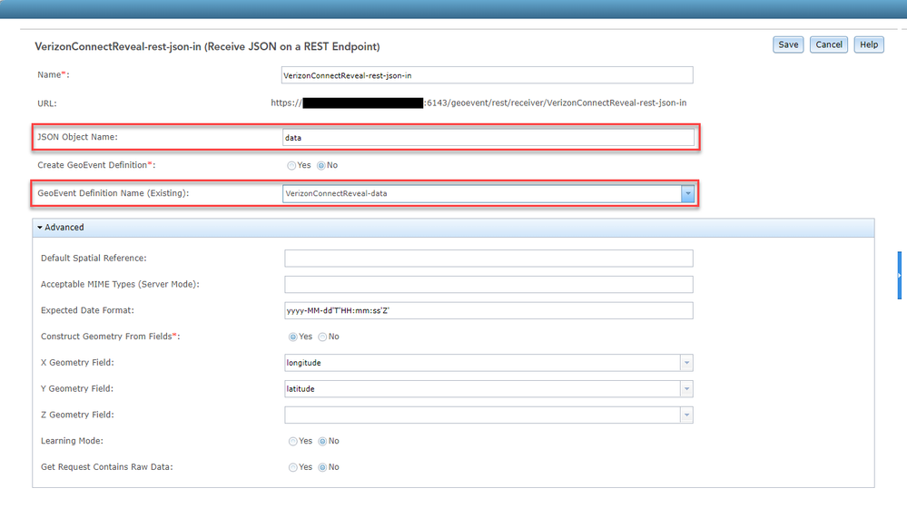Select No for Construct Geometry From Fields
The image size is (907, 508).
coord(322,337)
